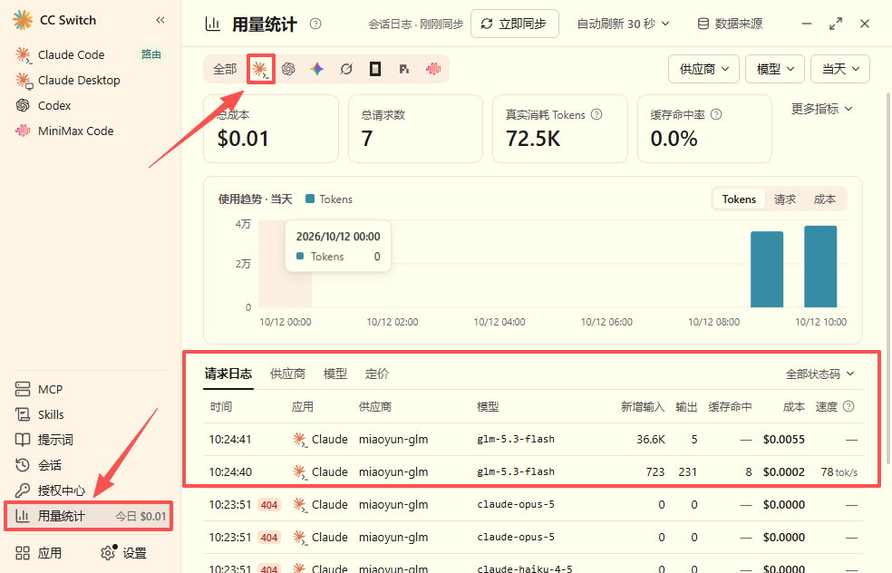Click the bar chart icon beside 用量统计 title
Screen dimensions: 892x573
[213, 24]
